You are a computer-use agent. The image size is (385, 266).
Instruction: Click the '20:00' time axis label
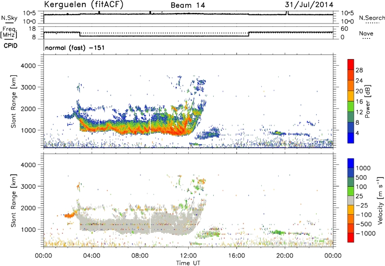285,255
